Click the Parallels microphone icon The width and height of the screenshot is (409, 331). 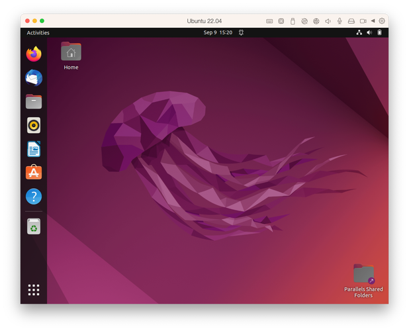(x=340, y=21)
